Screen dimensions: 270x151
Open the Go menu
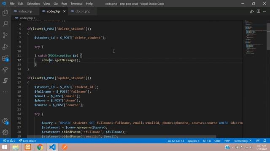tap(55, 4)
